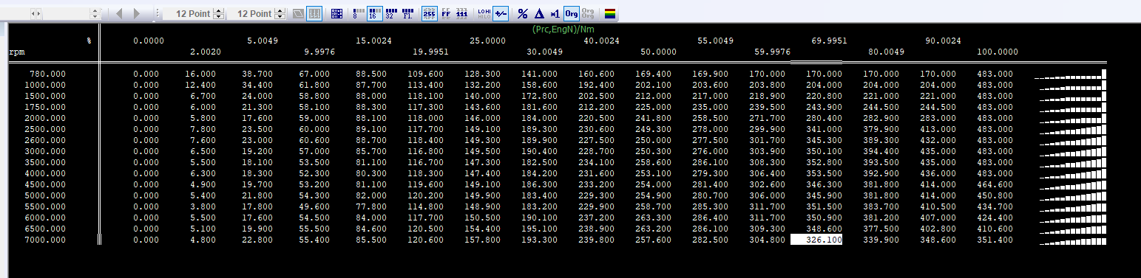This screenshot has height=278, width=1141.
Task: Switch to binary 111 display
Action: [462, 13]
